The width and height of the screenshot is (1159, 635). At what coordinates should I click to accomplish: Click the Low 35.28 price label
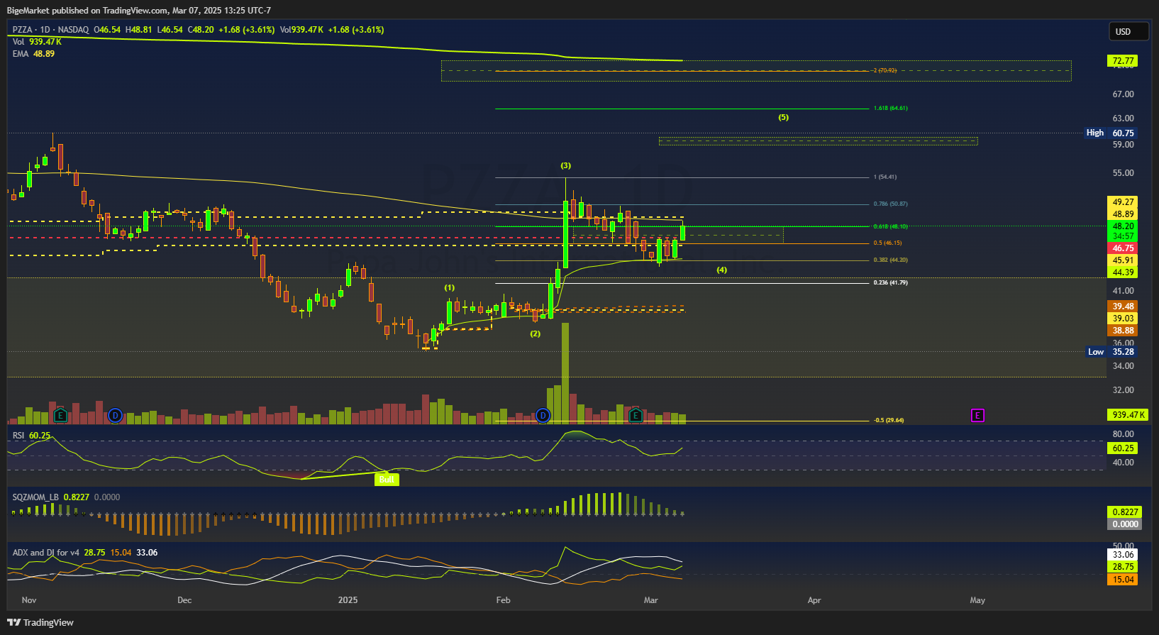coord(1111,352)
